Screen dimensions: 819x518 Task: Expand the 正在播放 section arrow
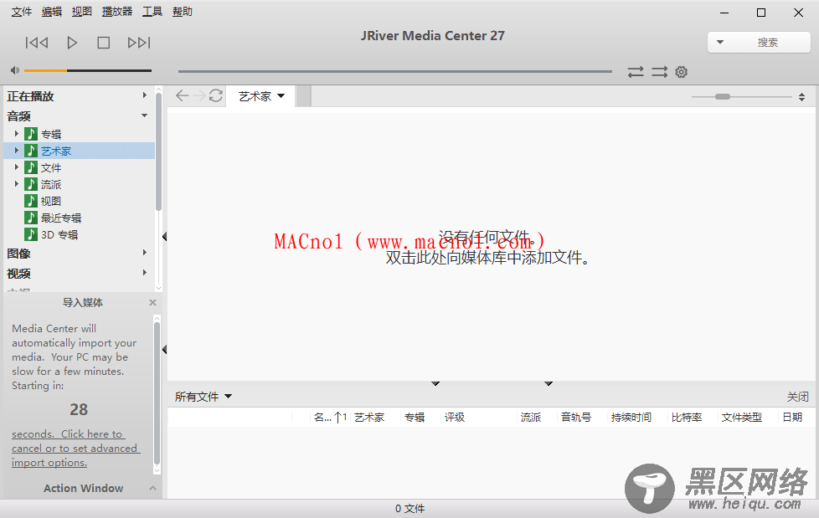click(144, 95)
